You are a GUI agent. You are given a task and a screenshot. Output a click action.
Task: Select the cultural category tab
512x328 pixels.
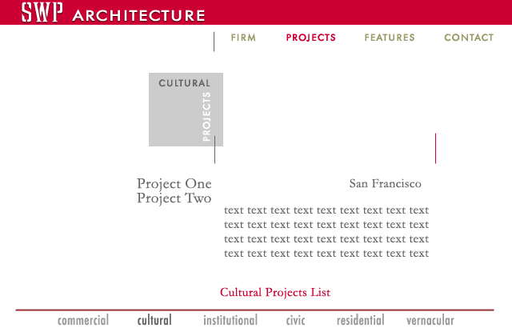[154, 320]
